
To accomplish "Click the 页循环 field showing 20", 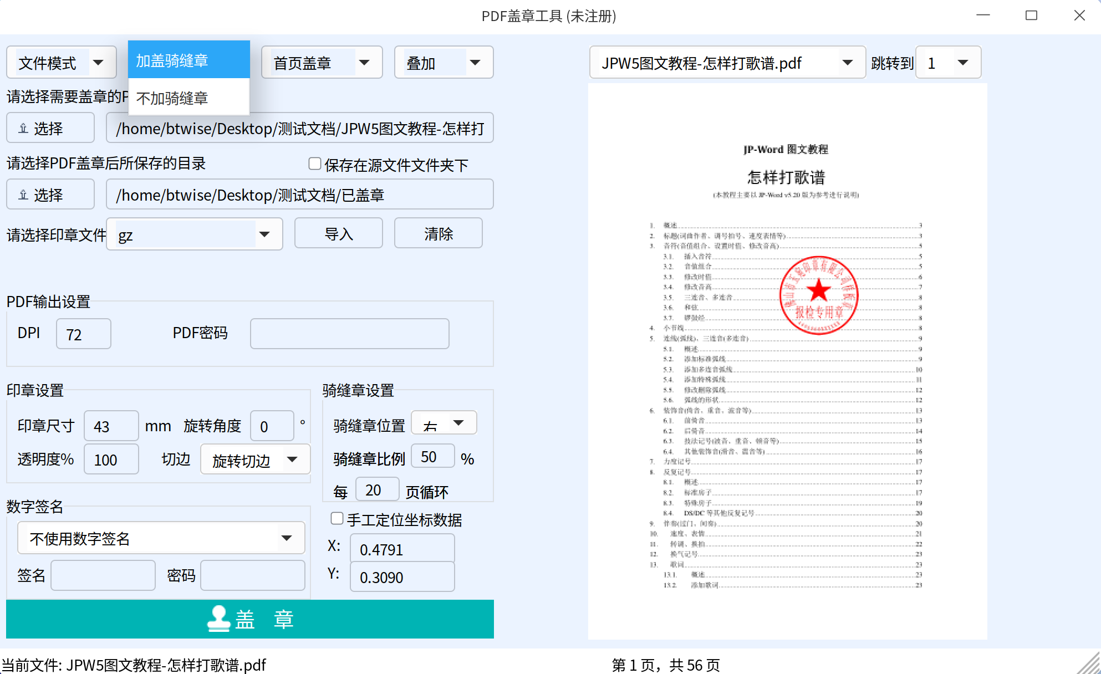I will (378, 489).
